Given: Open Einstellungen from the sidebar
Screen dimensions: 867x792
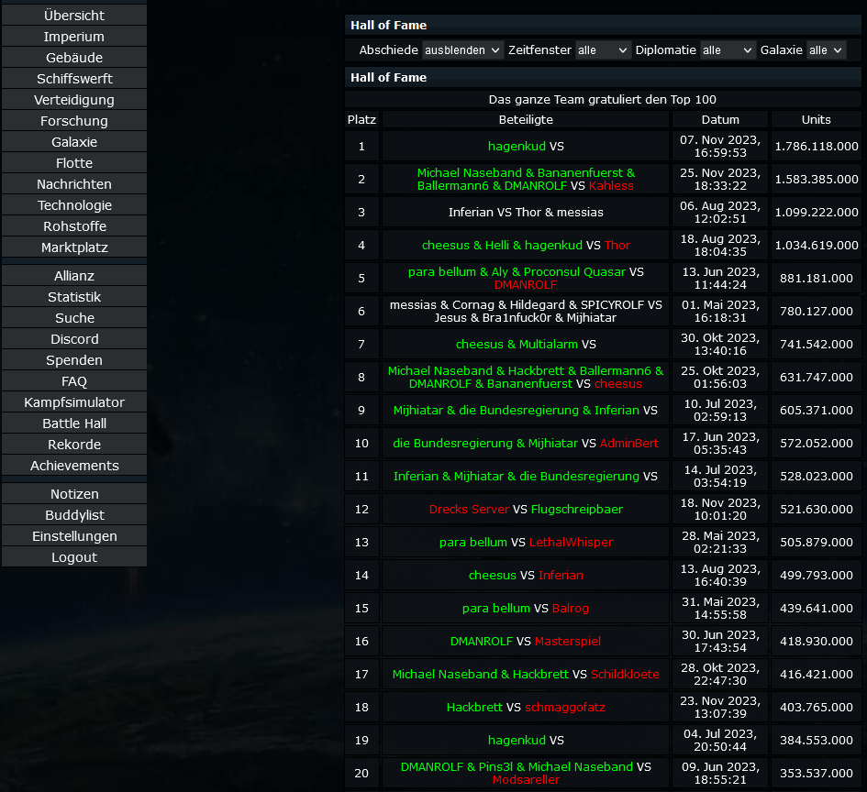Looking at the screenshot, I should [74, 536].
